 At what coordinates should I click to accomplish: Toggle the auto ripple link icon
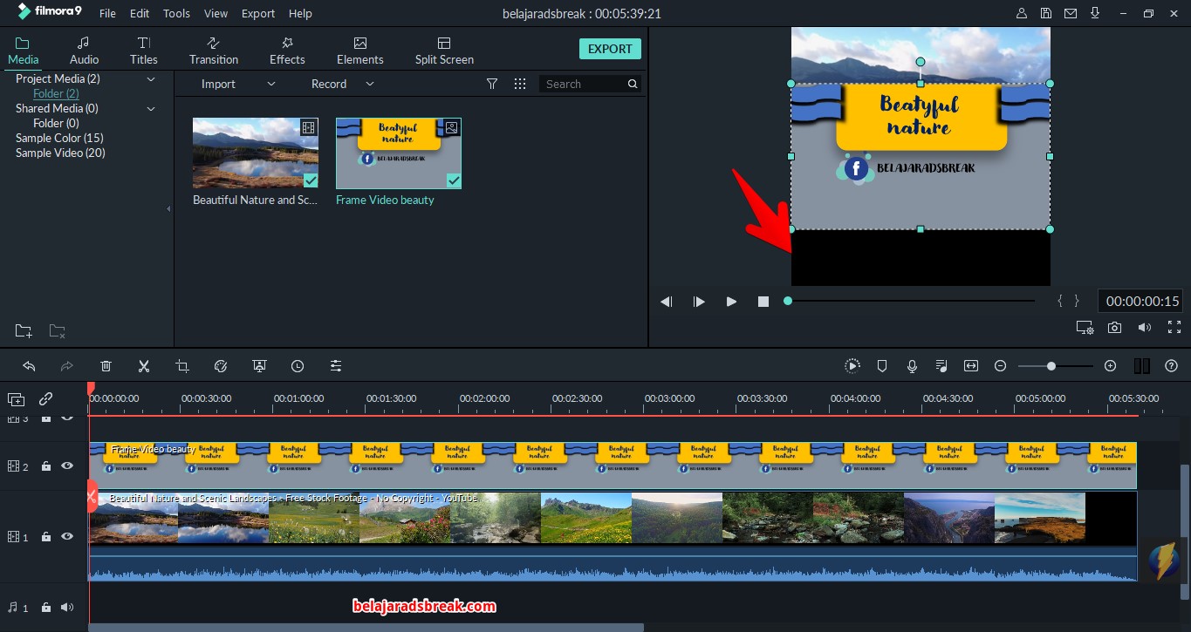(x=45, y=399)
